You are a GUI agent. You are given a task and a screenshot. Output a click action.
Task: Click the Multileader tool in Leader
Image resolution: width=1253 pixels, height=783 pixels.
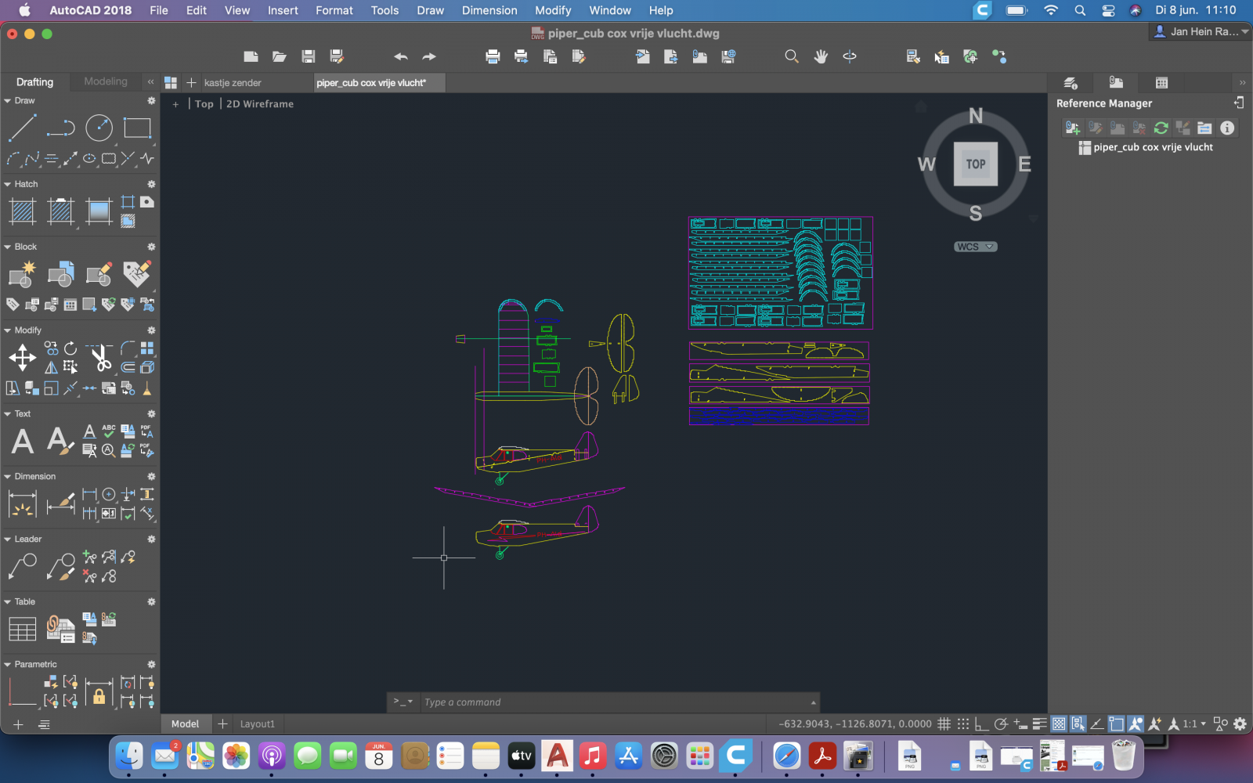22,566
